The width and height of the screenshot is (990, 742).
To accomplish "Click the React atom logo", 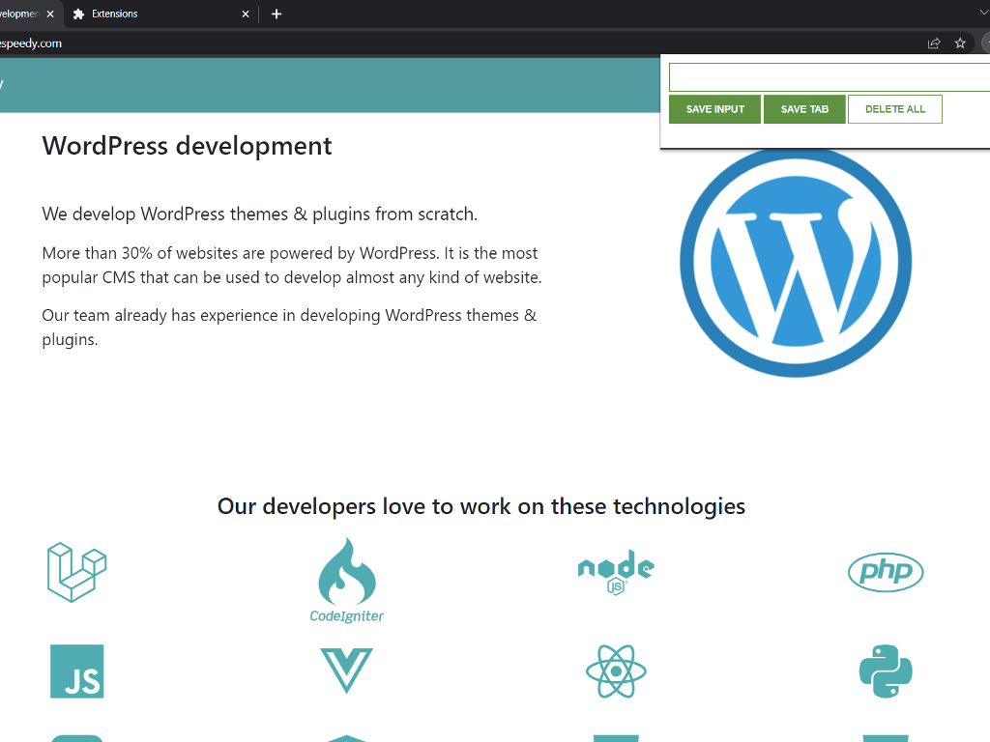I will pyautogui.click(x=616, y=671).
